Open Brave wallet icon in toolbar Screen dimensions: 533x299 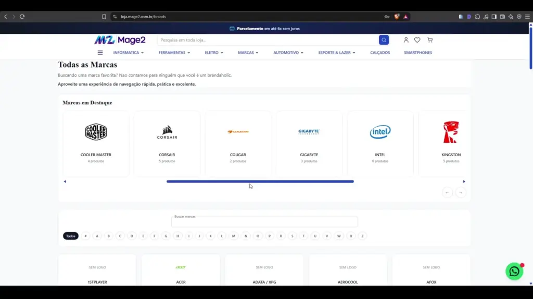pyautogui.click(x=502, y=17)
